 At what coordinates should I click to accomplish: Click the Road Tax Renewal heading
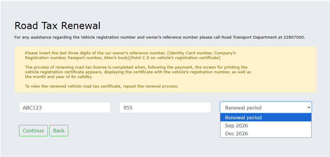pos(57,26)
